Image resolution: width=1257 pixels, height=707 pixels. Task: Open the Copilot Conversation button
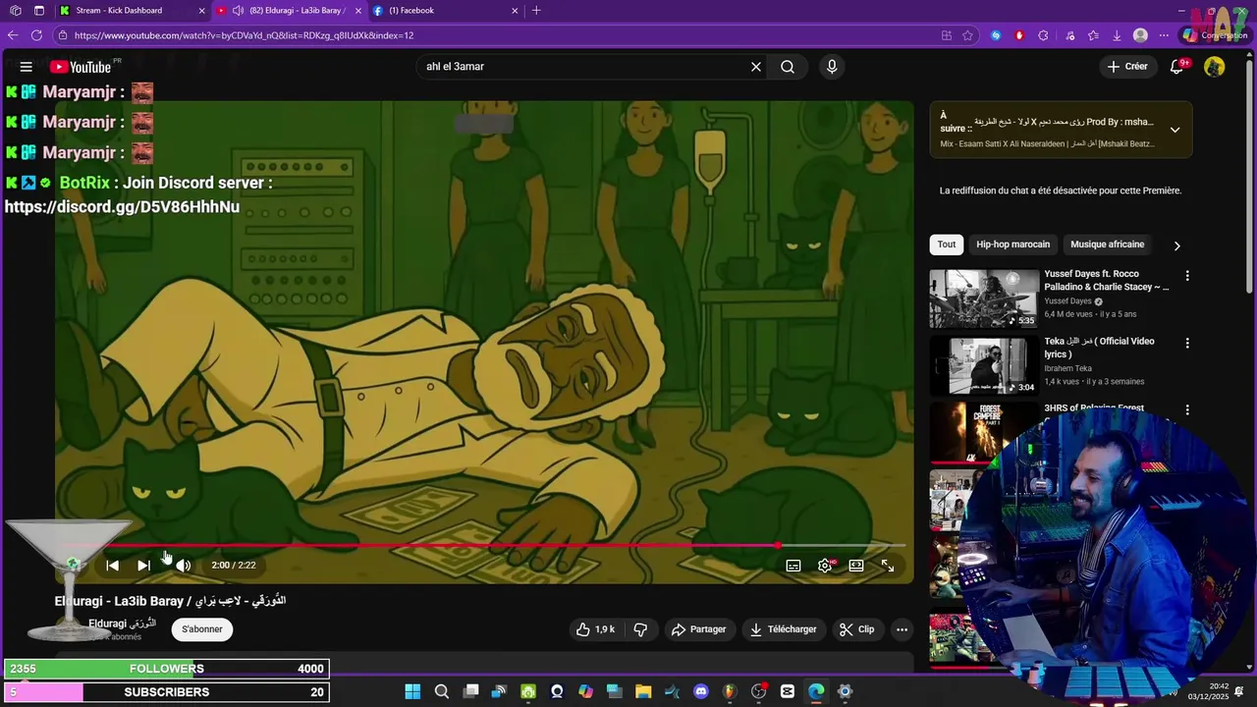coord(1215,35)
